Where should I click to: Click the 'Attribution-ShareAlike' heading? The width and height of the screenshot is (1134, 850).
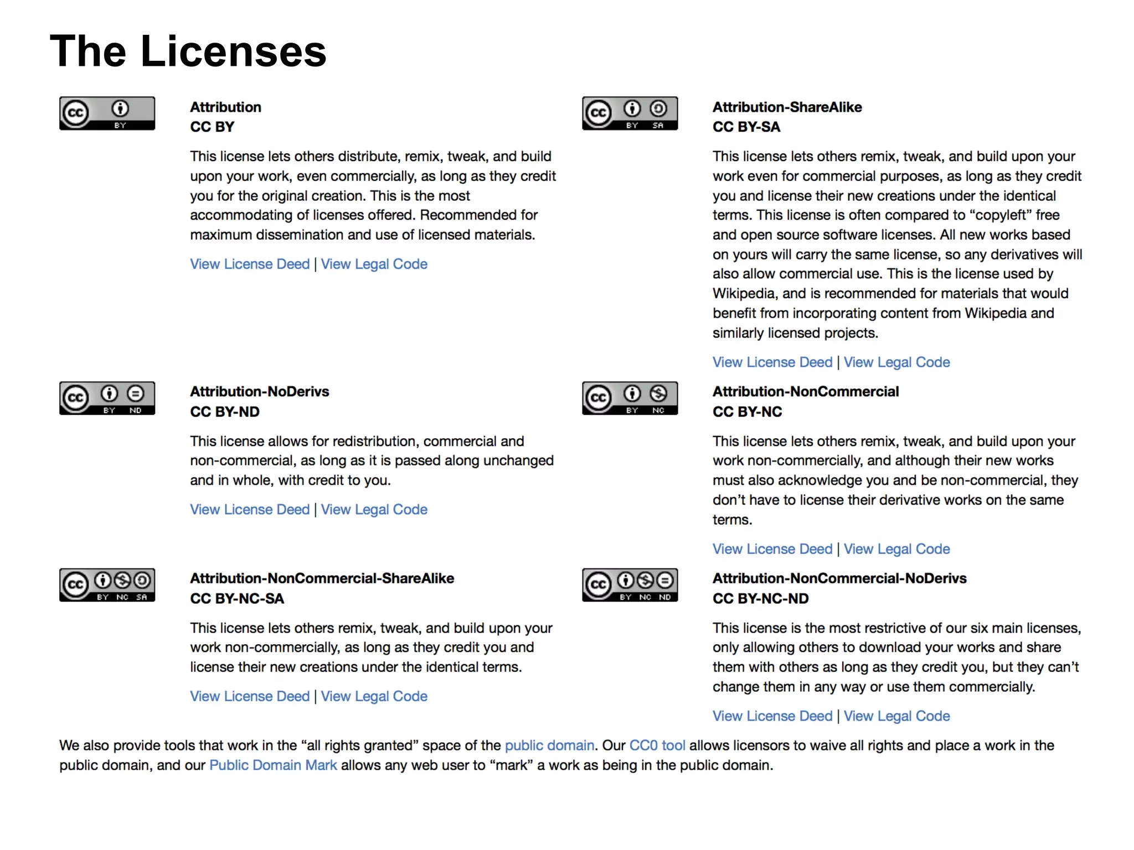click(x=787, y=107)
